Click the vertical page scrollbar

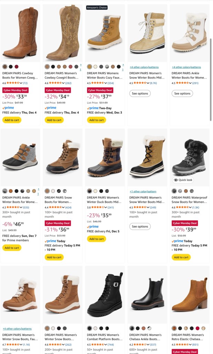click(211, 80)
